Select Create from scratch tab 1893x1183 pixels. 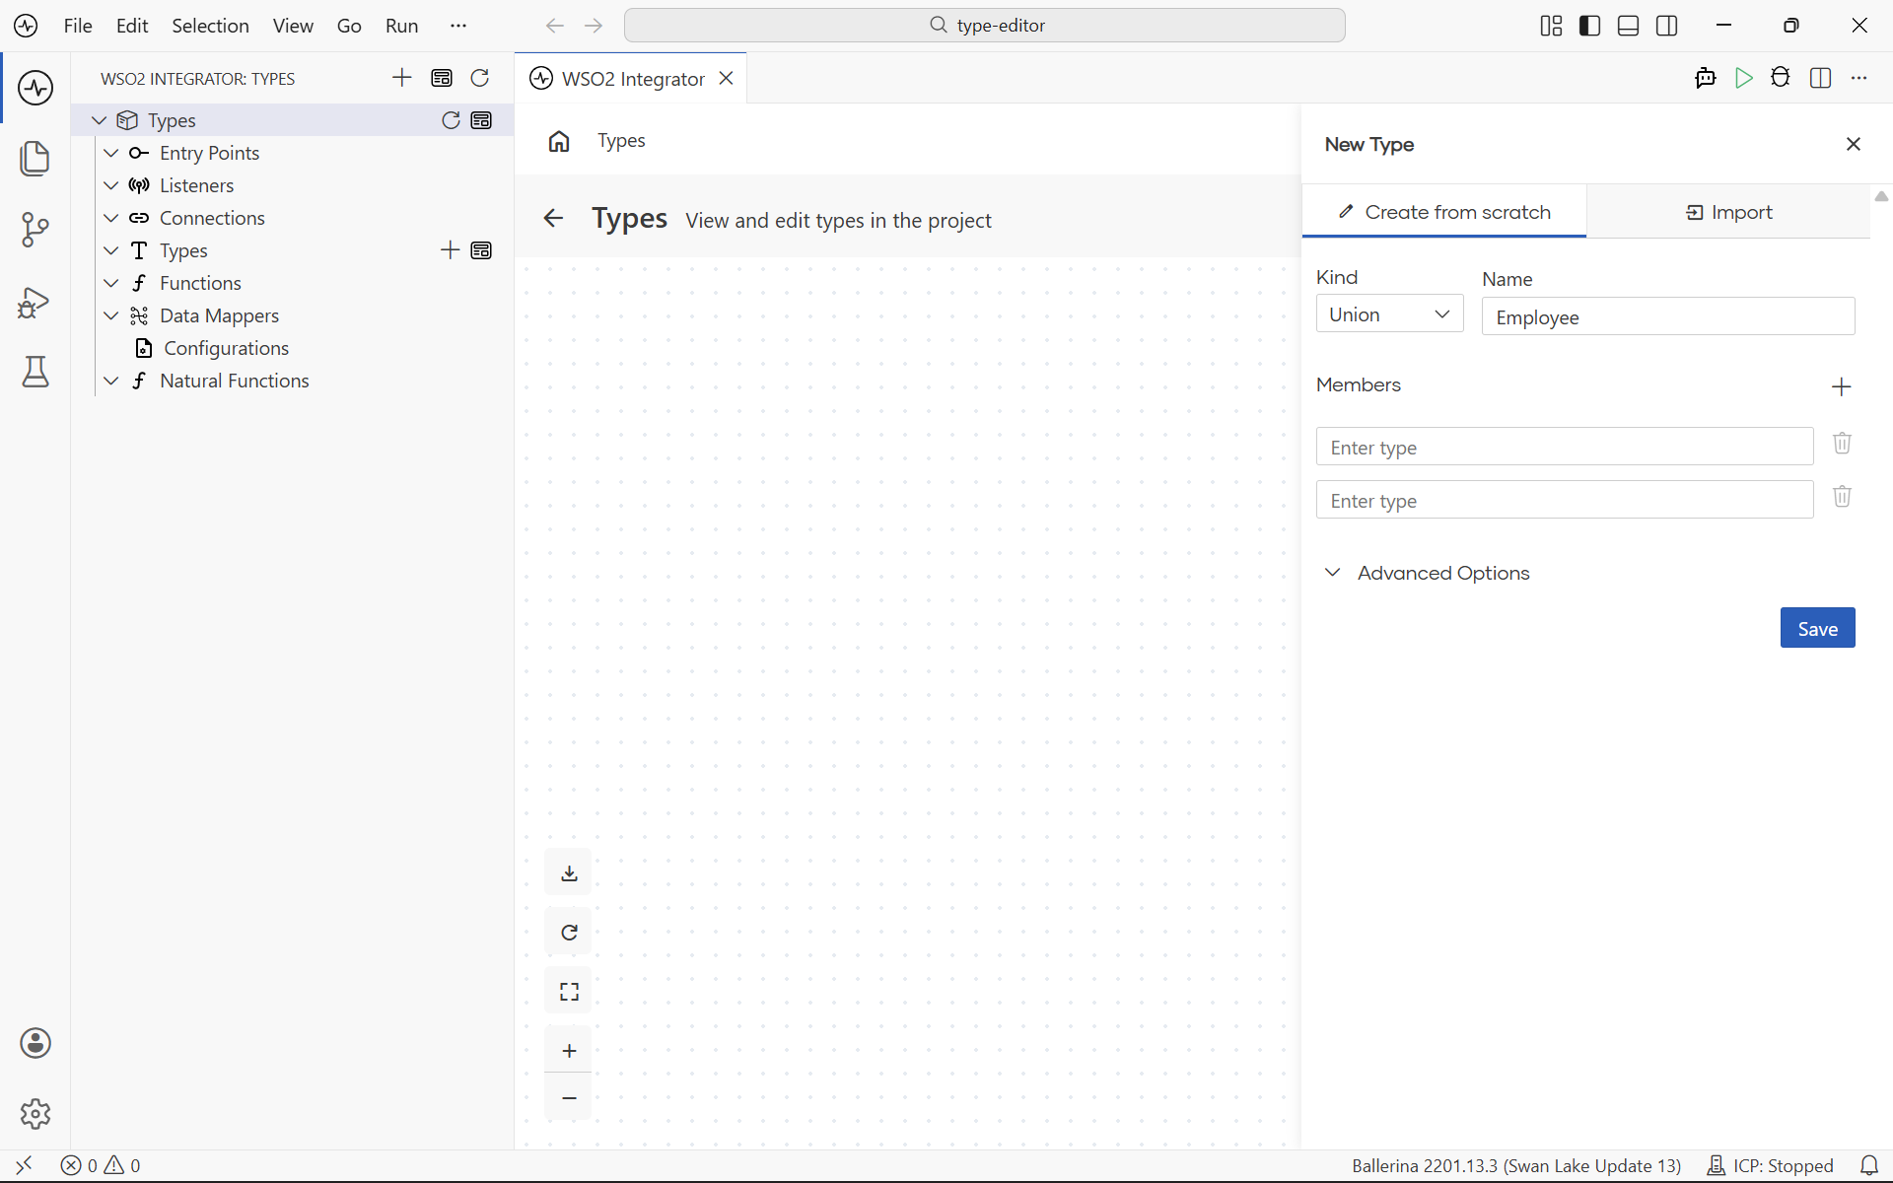[x=1443, y=212]
